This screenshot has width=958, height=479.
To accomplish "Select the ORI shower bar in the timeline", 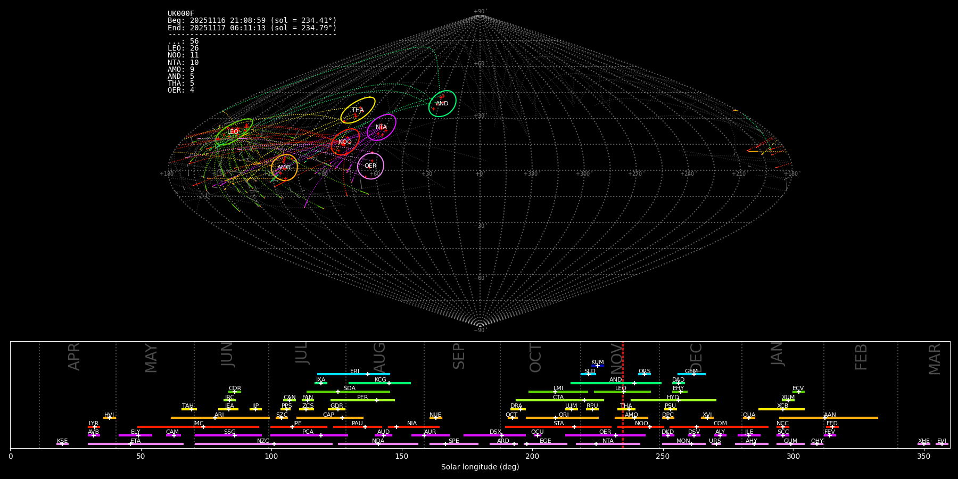I will [562, 418].
